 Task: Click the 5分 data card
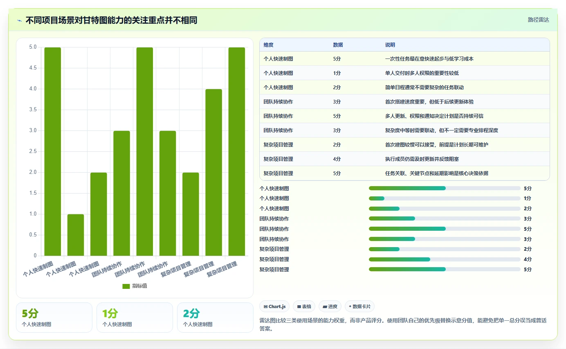coord(54,317)
